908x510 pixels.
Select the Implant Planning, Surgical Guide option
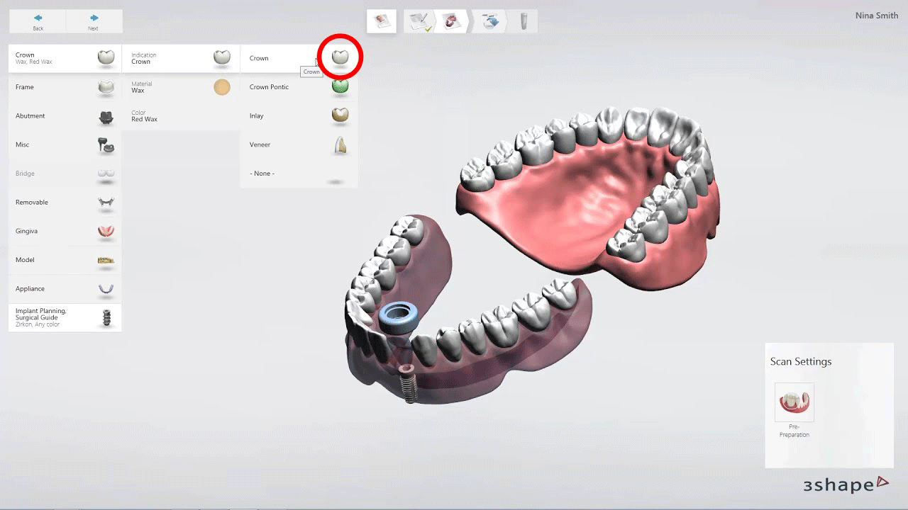tap(64, 317)
